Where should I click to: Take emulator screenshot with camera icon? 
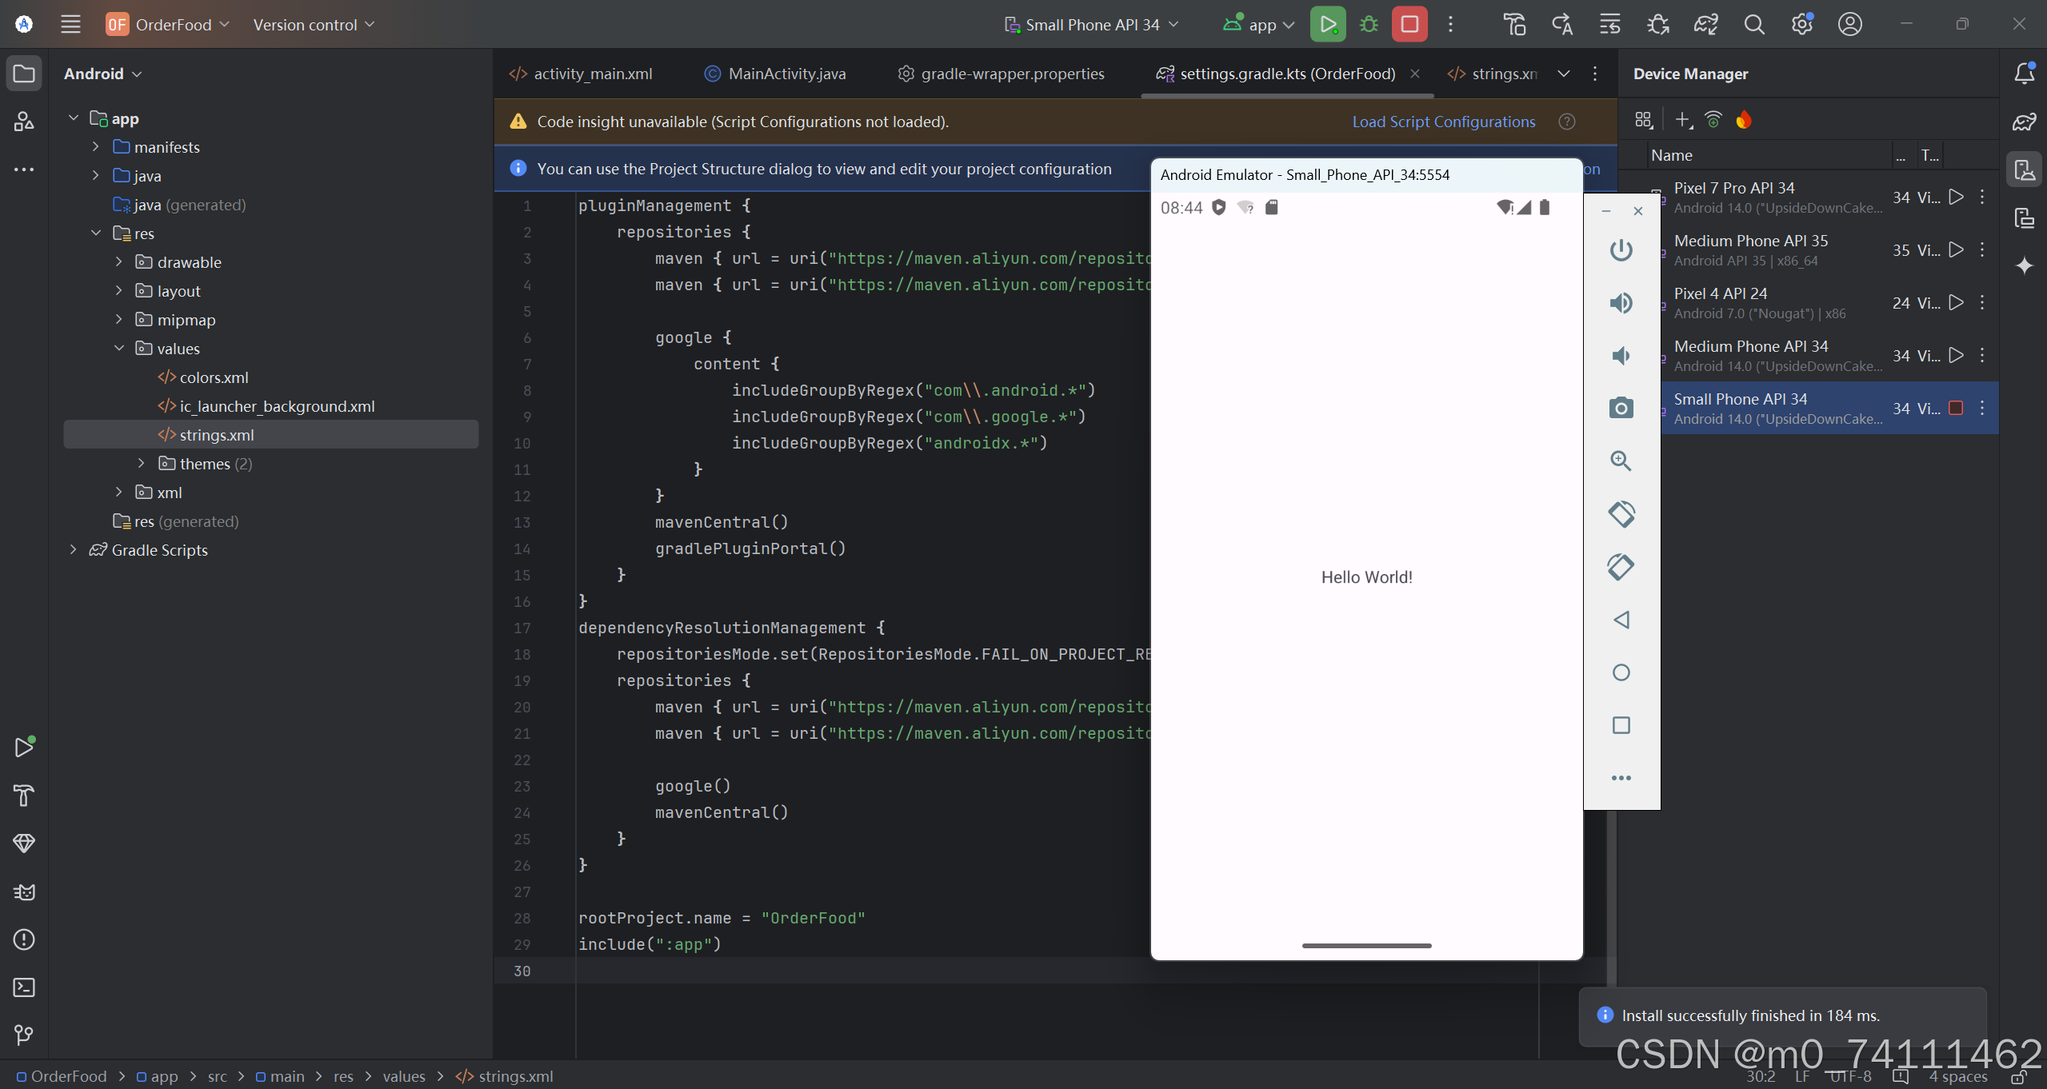(1621, 409)
